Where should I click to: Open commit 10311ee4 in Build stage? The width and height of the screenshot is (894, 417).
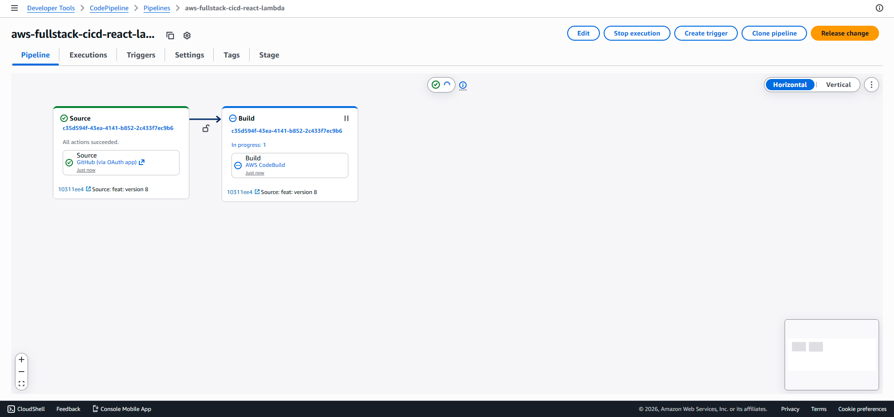click(x=239, y=192)
